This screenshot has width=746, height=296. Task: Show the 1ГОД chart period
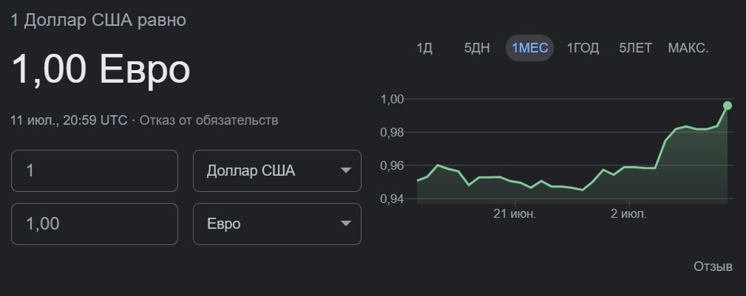pyautogui.click(x=583, y=49)
